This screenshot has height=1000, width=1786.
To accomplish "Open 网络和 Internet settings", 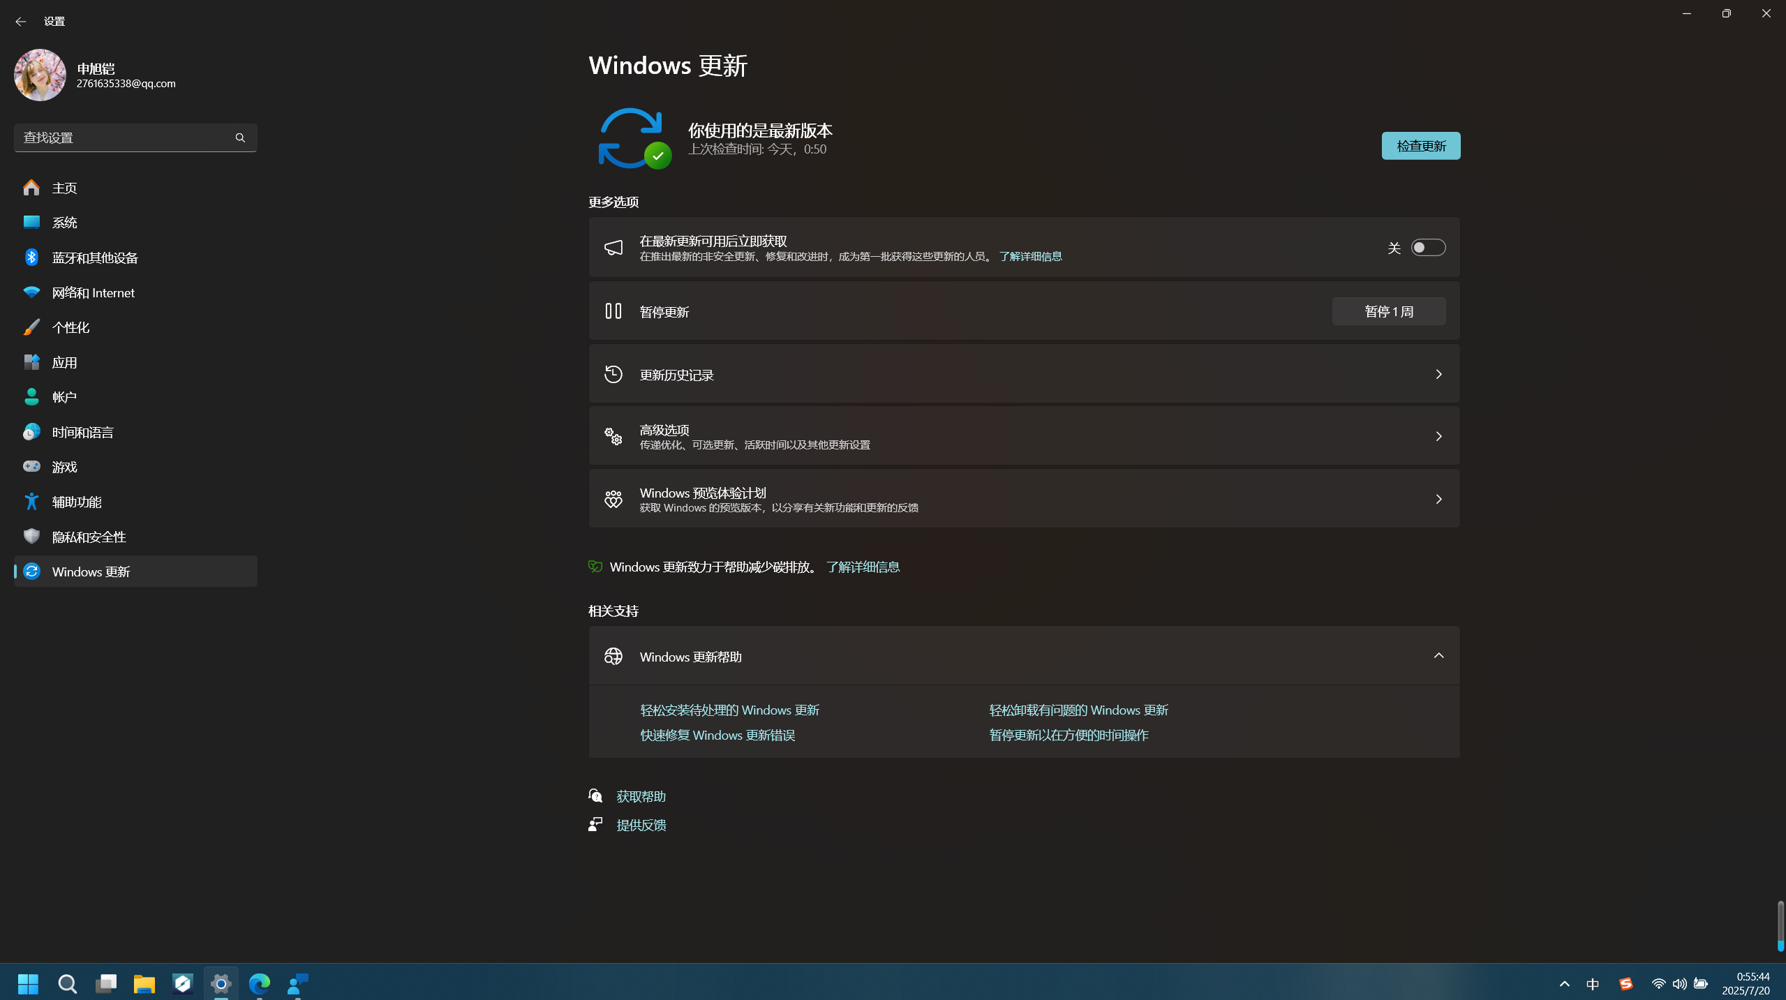I will pos(135,292).
